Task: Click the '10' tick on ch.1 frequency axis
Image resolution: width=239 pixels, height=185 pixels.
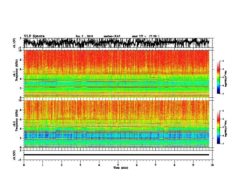Action: (21, 50)
